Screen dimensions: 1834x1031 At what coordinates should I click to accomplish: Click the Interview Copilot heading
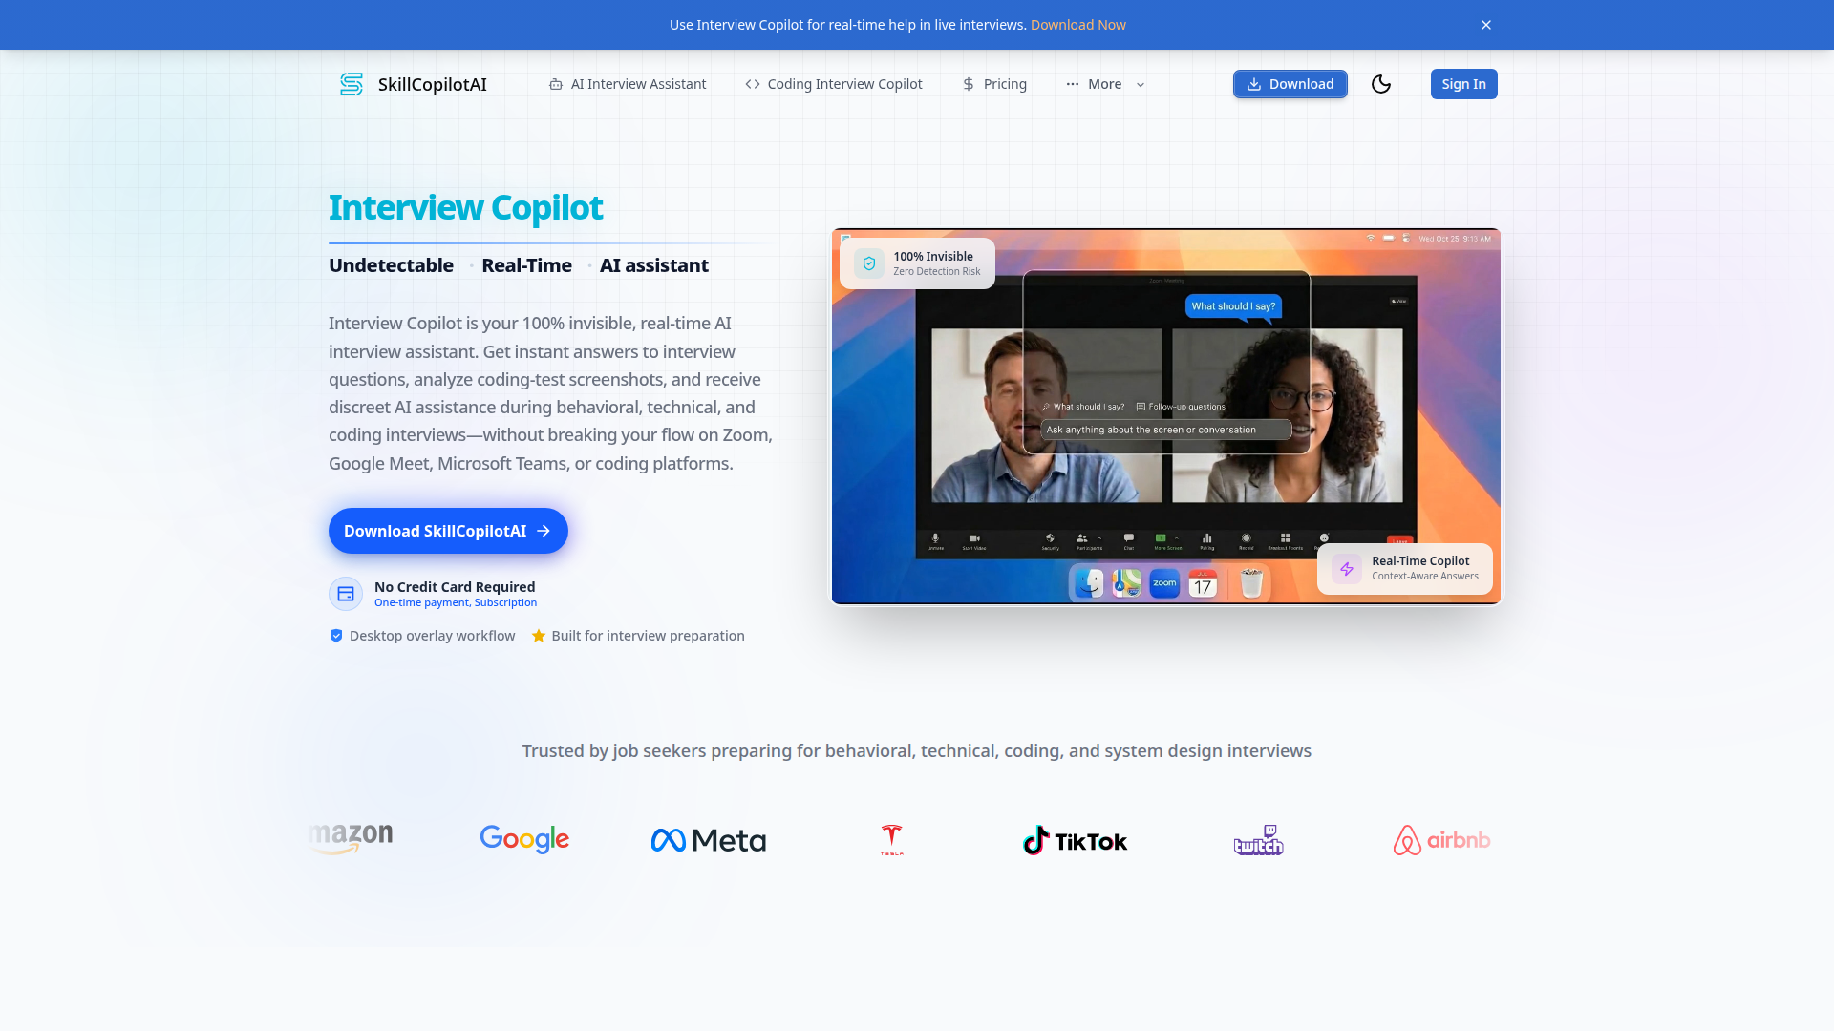pyautogui.click(x=465, y=207)
